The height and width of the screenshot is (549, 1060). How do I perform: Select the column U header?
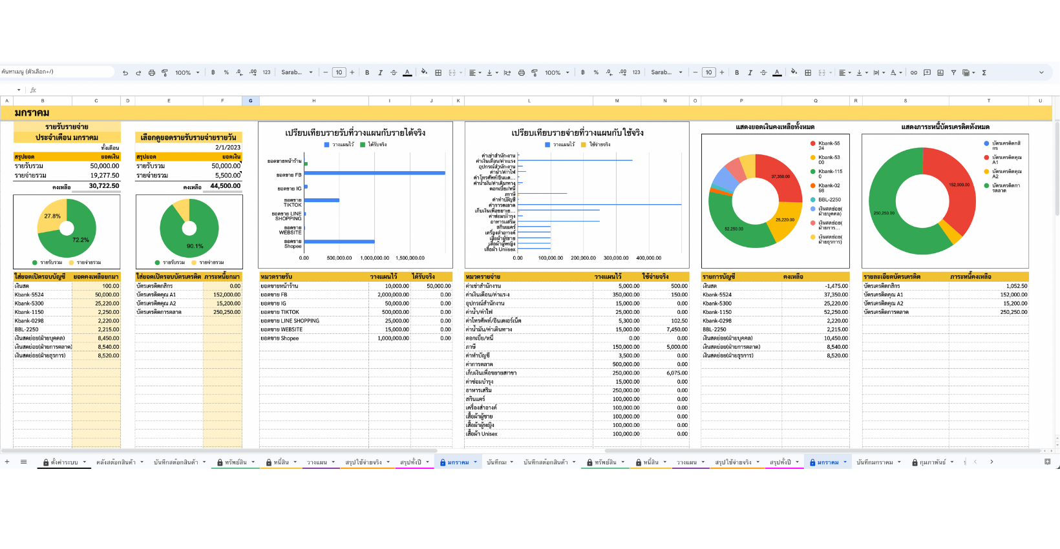(1040, 101)
